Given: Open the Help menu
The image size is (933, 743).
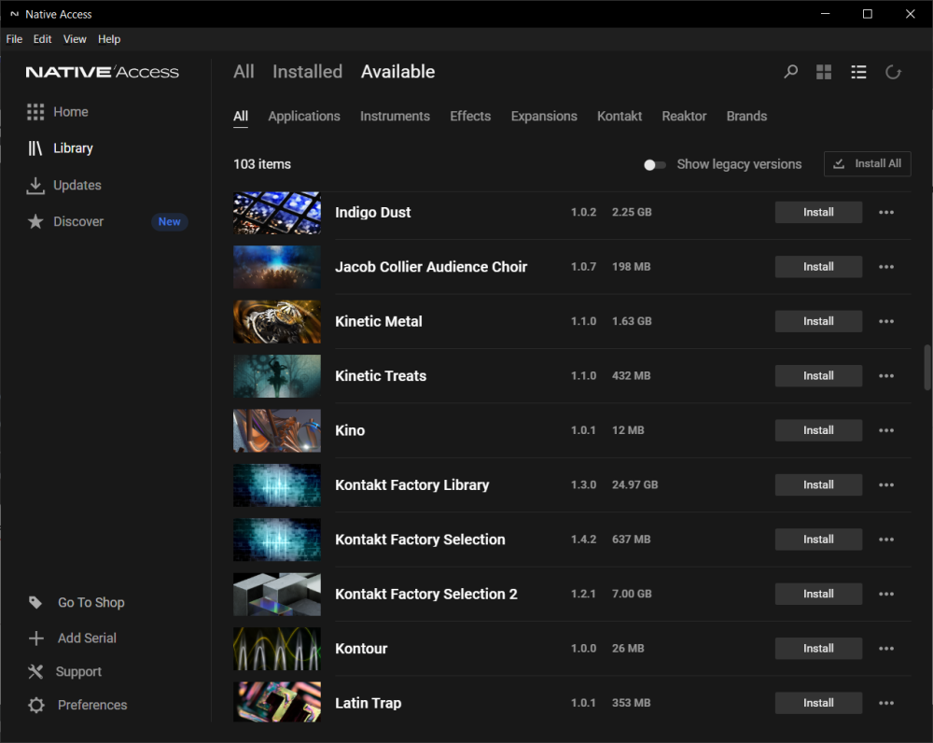Looking at the screenshot, I should (109, 39).
